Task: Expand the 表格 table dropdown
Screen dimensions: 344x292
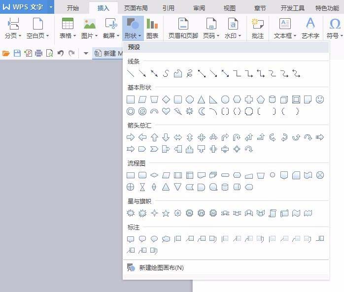Action: click(68, 35)
